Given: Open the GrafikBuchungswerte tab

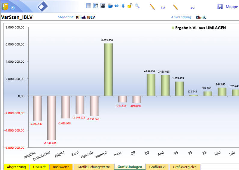Looking at the screenshot, I should pos(94,167).
